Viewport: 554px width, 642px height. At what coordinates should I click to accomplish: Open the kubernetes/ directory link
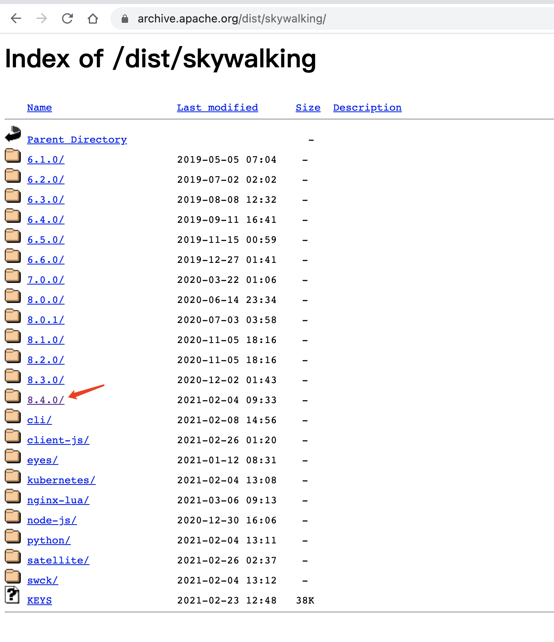[x=61, y=480]
